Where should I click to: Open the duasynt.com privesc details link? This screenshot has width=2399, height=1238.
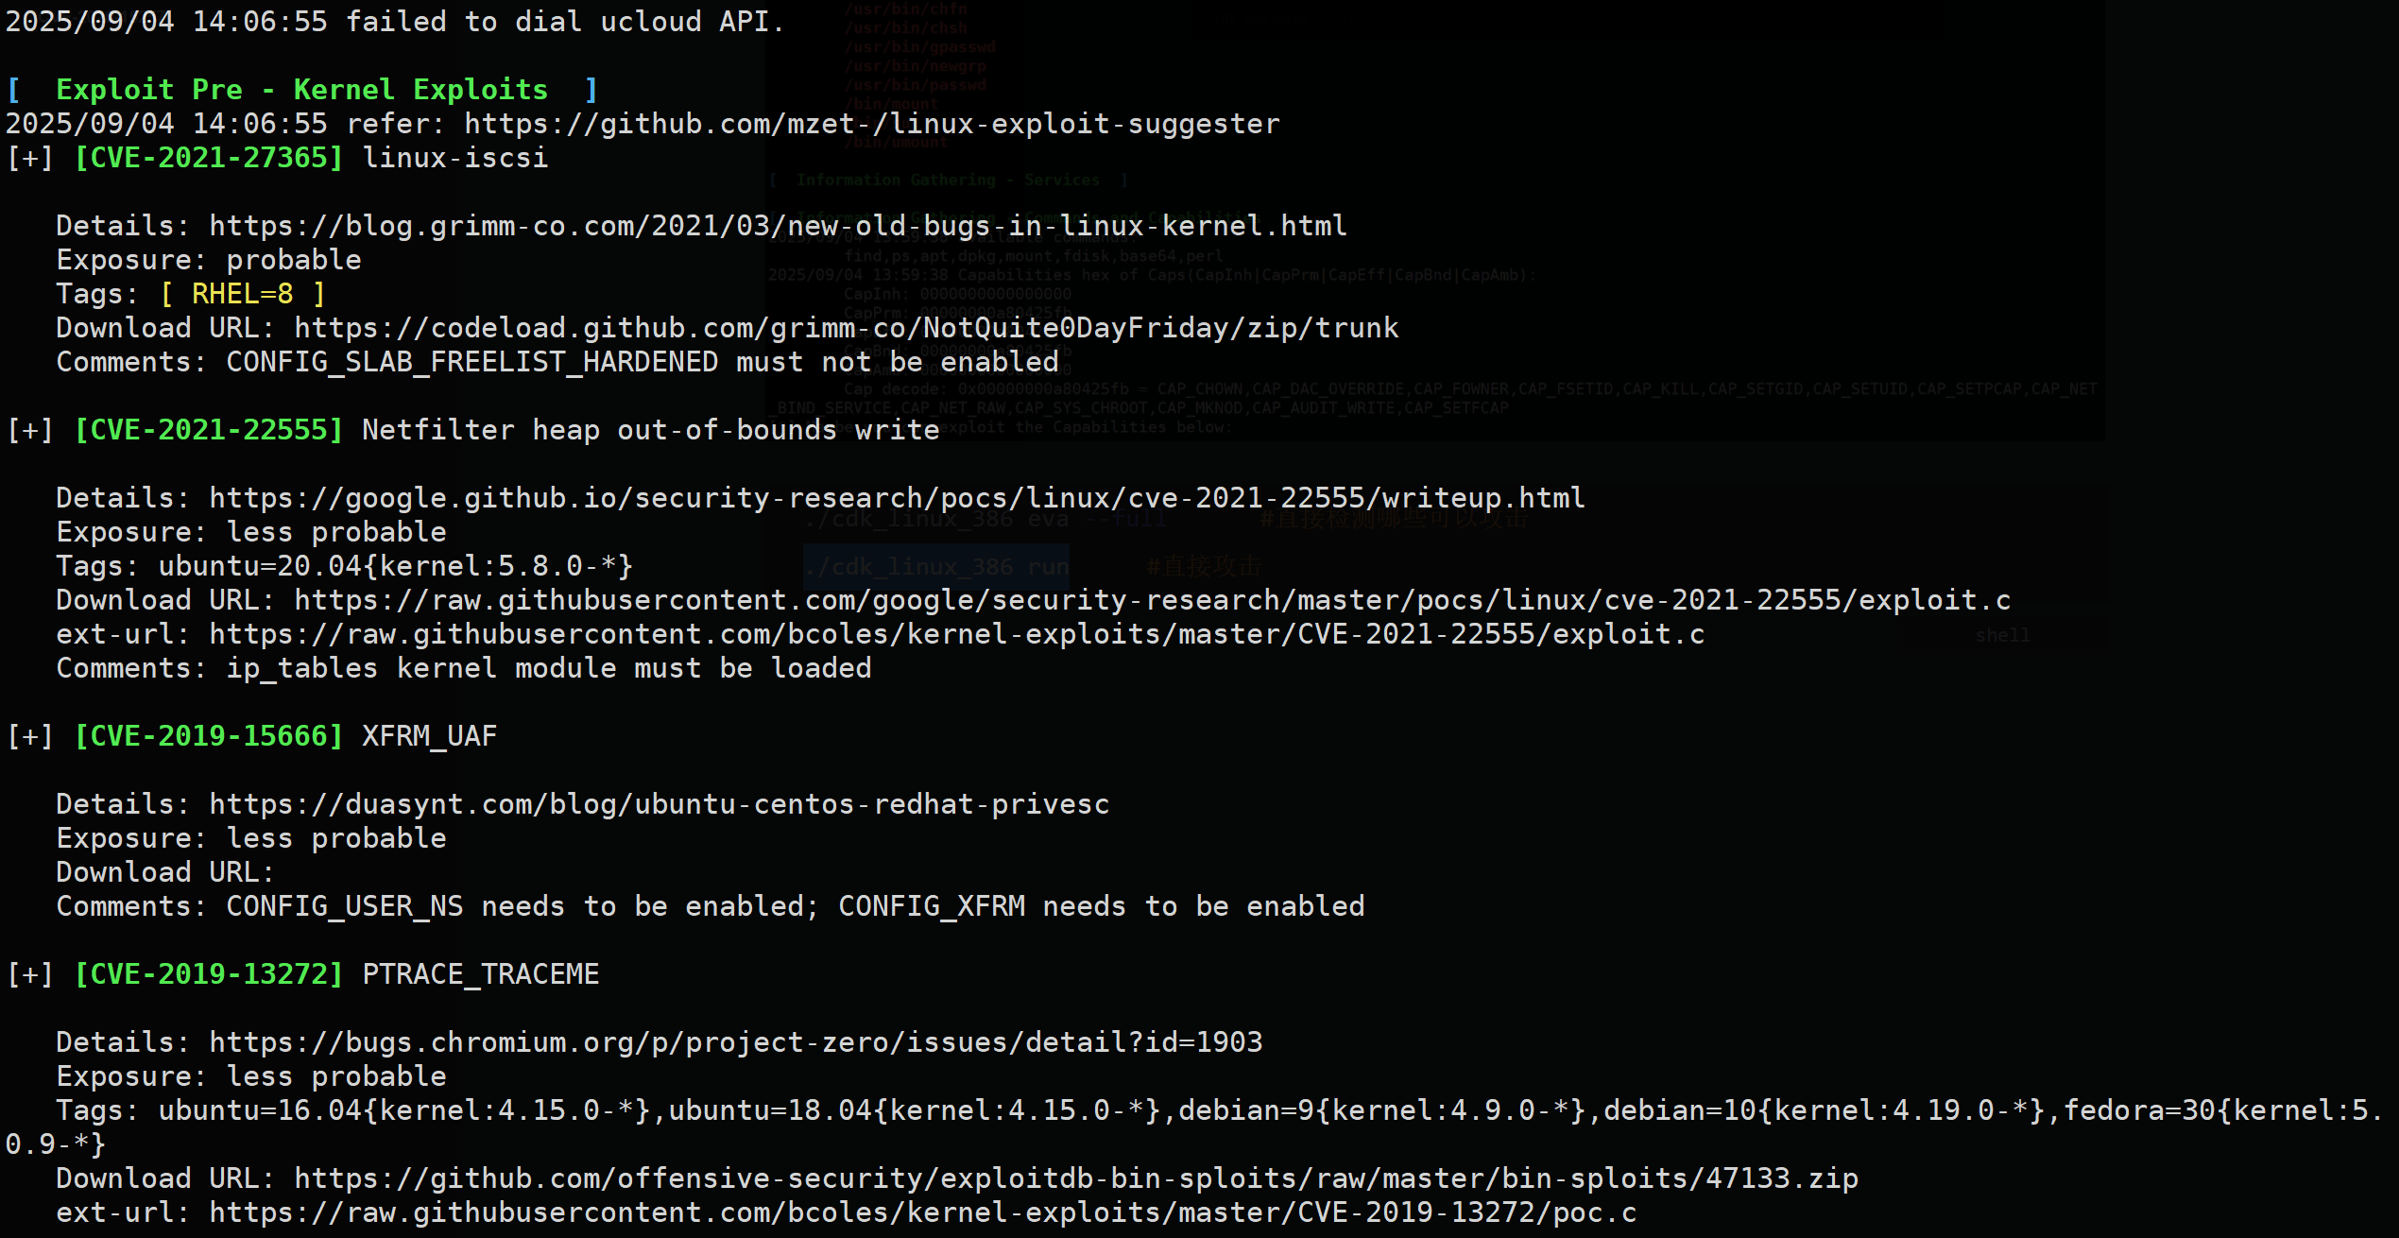point(660,804)
